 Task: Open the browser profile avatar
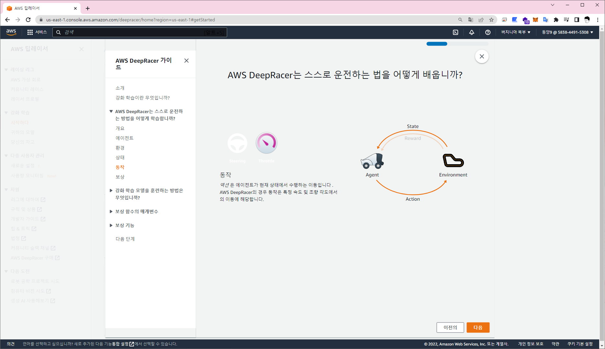[587, 20]
